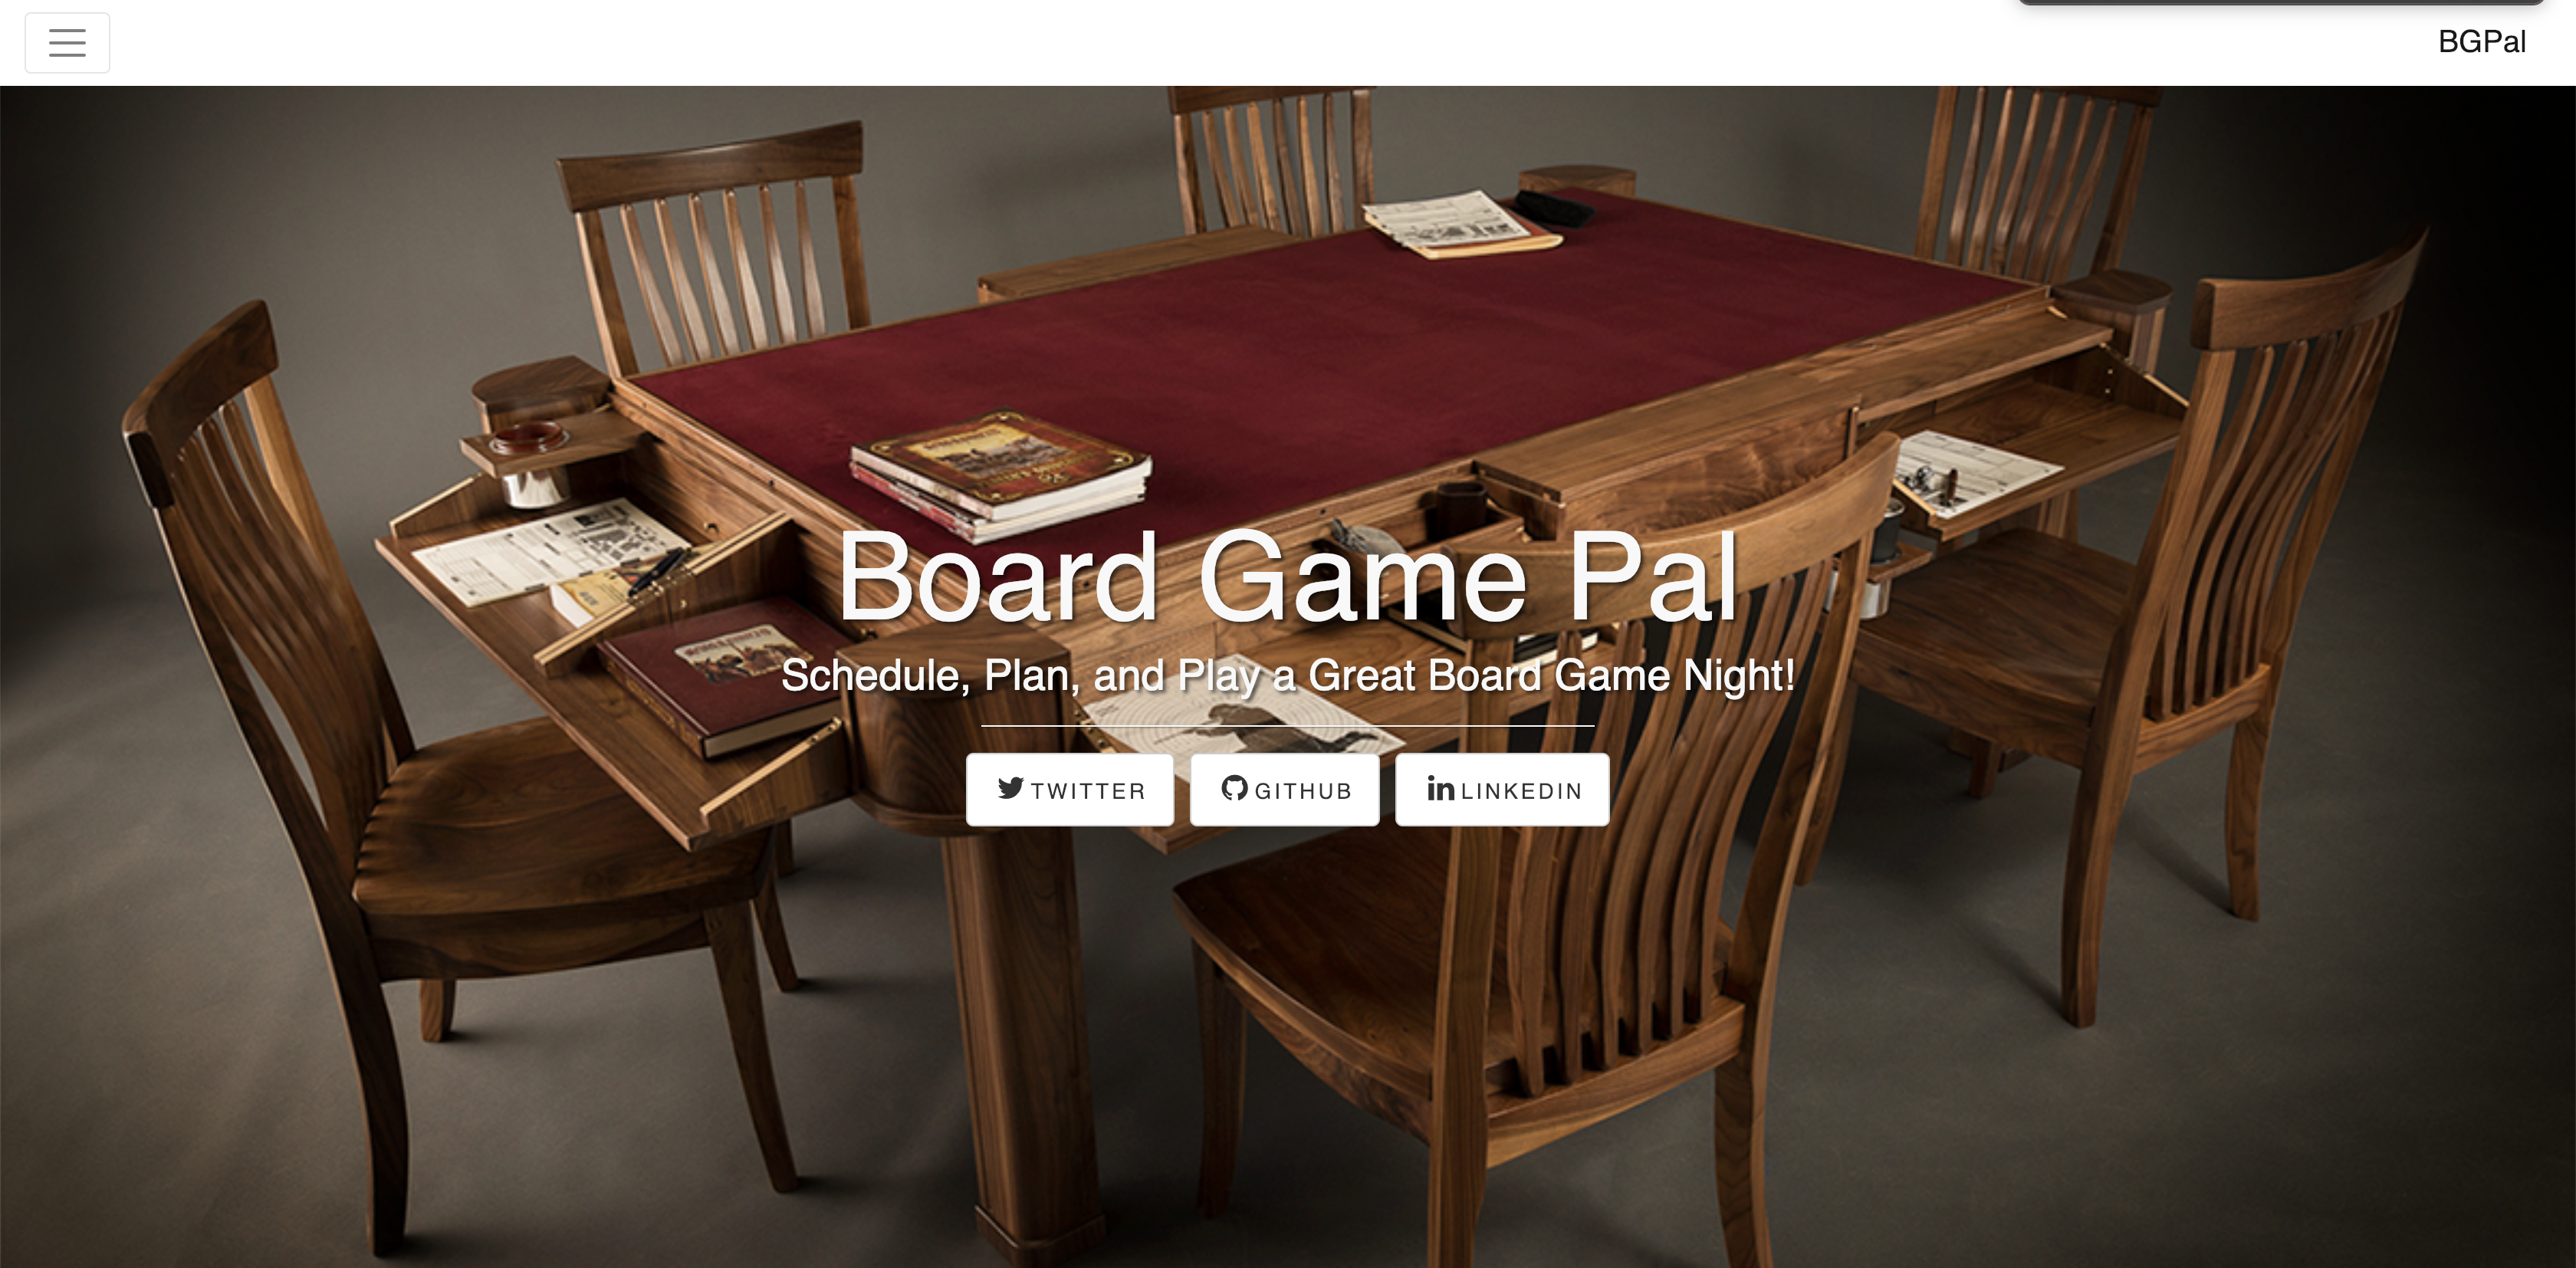Click the thin white divider line

pos(1288,725)
